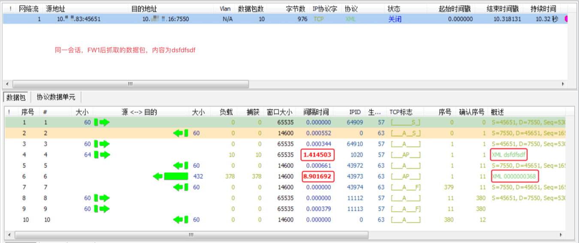Click the 源地址 column header in flow list
579x243 pixels.
[55, 9]
